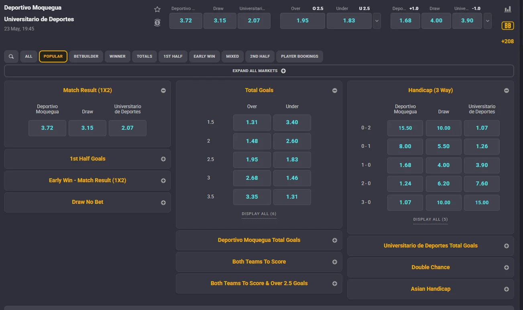The width and height of the screenshot is (523, 310).
Task: Expand the Asian Handicap market
Action: tap(430, 289)
